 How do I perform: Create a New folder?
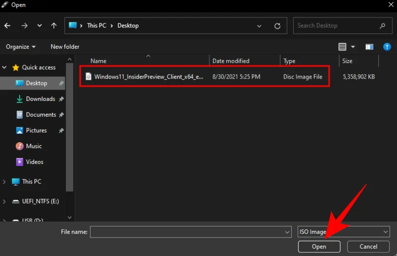[x=65, y=47]
